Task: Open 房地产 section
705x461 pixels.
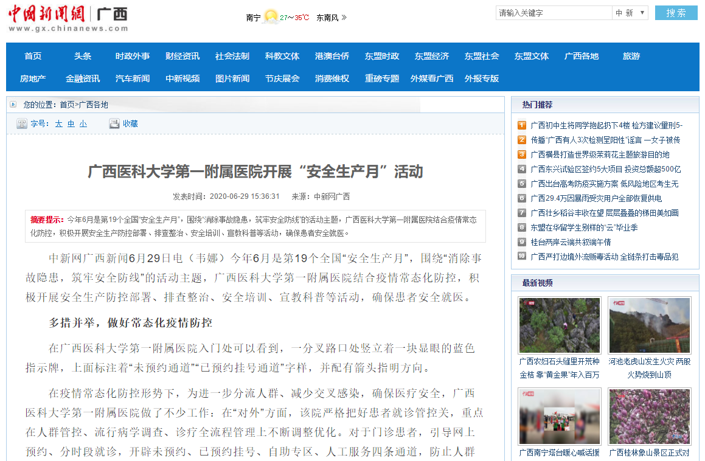Action: point(33,78)
